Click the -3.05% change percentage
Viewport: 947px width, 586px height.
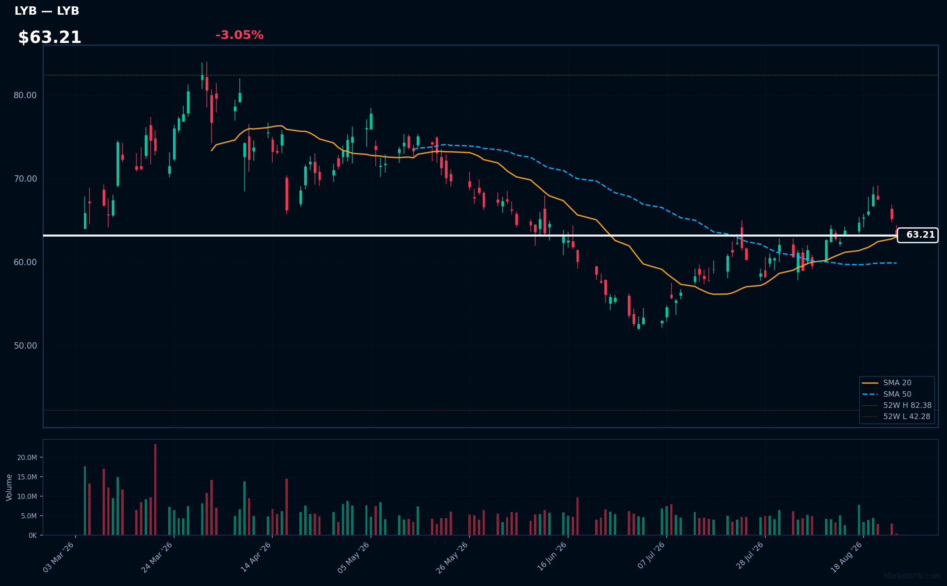click(239, 35)
